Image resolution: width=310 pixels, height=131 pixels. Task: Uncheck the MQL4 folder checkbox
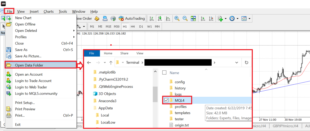pos(166,100)
